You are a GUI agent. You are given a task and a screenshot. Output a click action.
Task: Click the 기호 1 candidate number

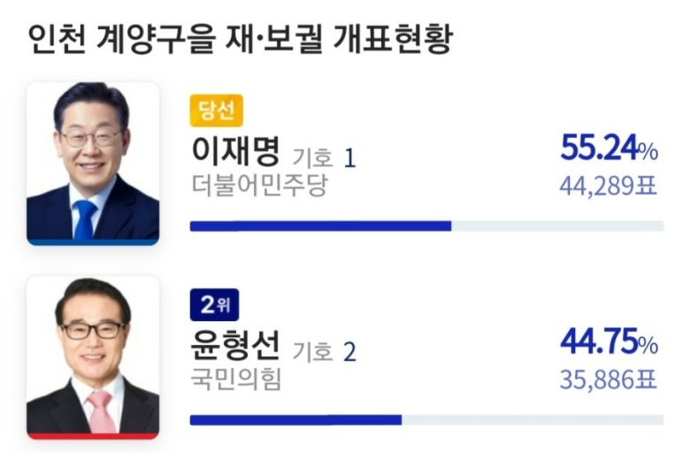pos(324,158)
